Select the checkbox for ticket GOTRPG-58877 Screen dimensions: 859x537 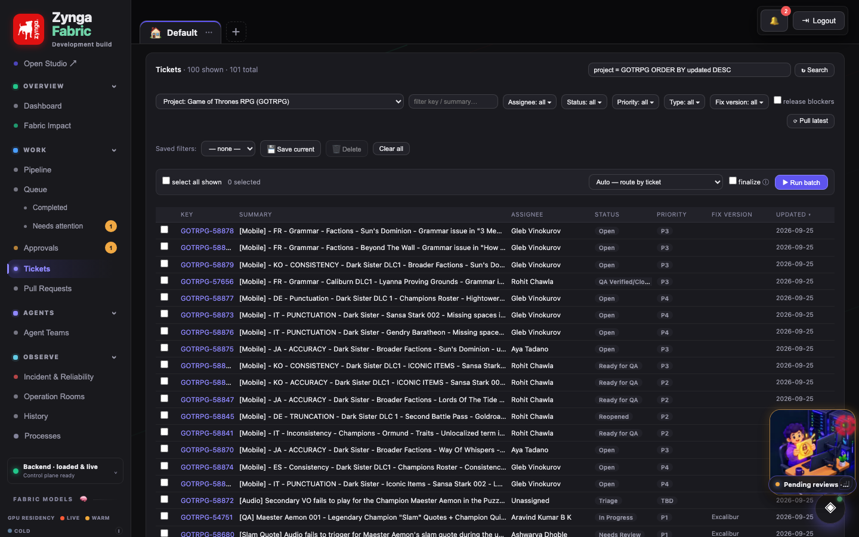click(164, 297)
